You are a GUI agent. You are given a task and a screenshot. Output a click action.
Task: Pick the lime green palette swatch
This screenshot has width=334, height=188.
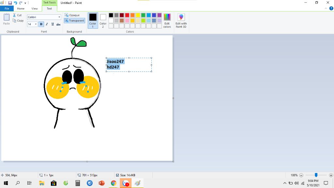[143, 21]
